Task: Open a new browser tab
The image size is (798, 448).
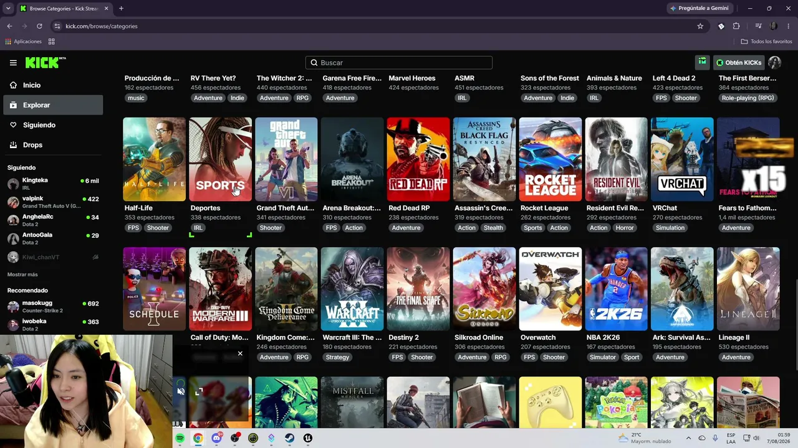Action: [x=121, y=8]
